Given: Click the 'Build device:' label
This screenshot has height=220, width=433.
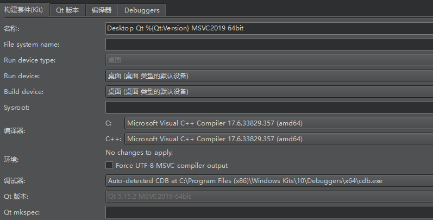Looking at the screenshot, I should point(23,92).
